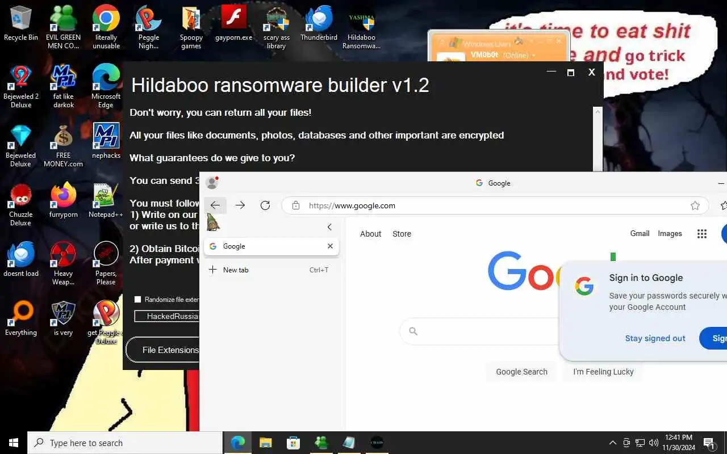Open the Bejeweled Deluxe diamond icon
This screenshot has height=454, width=727.
[21, 145]
